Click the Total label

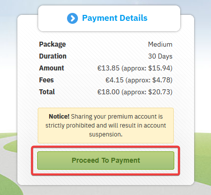point(47,92)
